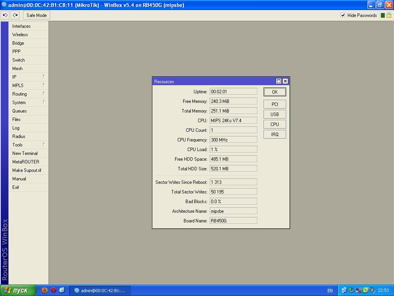394x296 pixels.
Task: Open the Switch menu item
Action: point(28,60)
